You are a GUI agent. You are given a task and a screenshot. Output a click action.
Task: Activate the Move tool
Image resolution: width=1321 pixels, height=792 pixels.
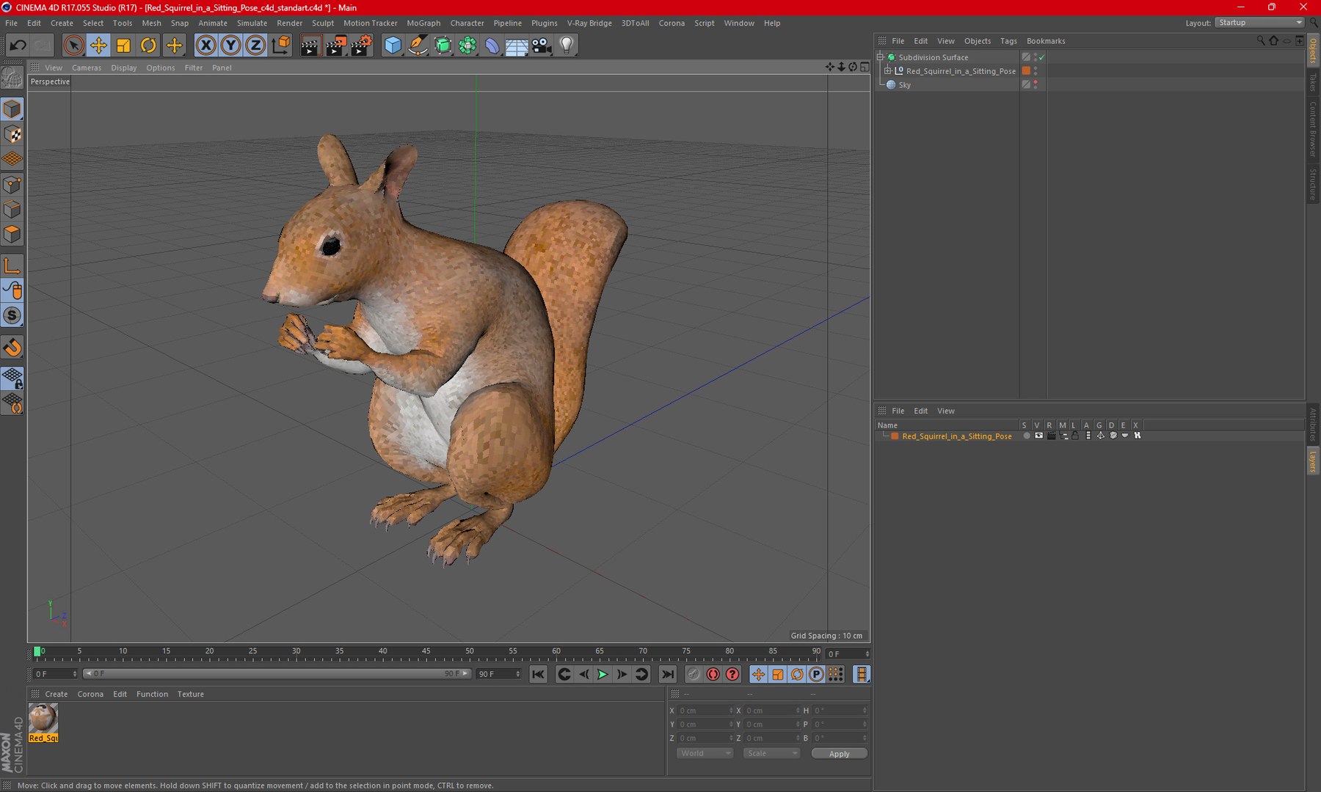click(98, 45)
